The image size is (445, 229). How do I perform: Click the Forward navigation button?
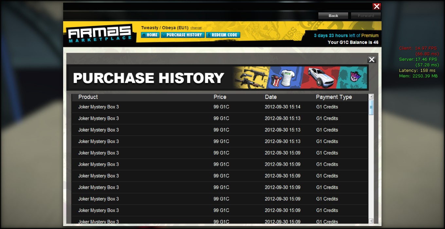366,16
